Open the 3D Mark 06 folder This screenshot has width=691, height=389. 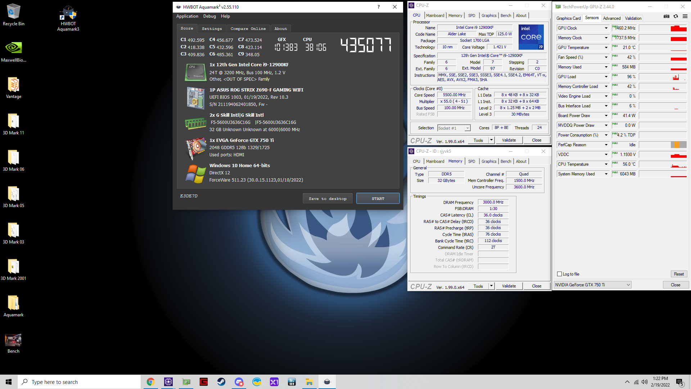[13, 161]
